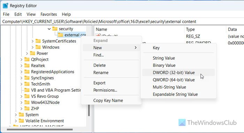
Task: Click the Volatile Environment folder icon
Action: [21, 121]
